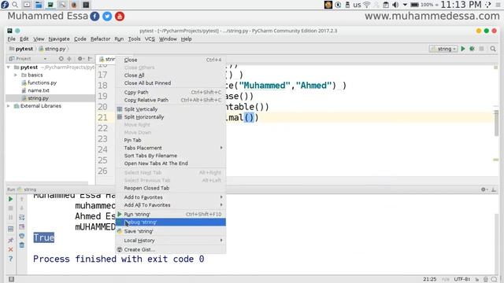Select Copy Relative Path
Image resolution: width=504 pixels, height=283 pixels.
pyautogui.click(x=171, y=100)
